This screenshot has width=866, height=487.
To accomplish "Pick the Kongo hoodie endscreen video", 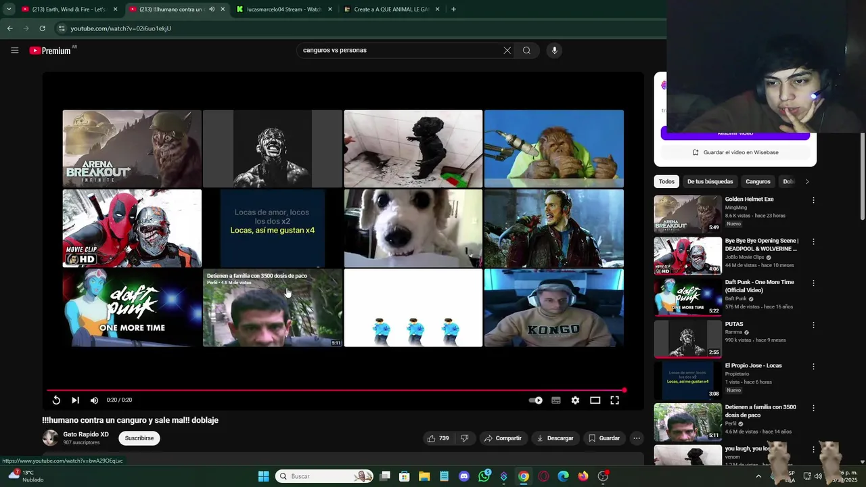I will click(x=554, y=308).
